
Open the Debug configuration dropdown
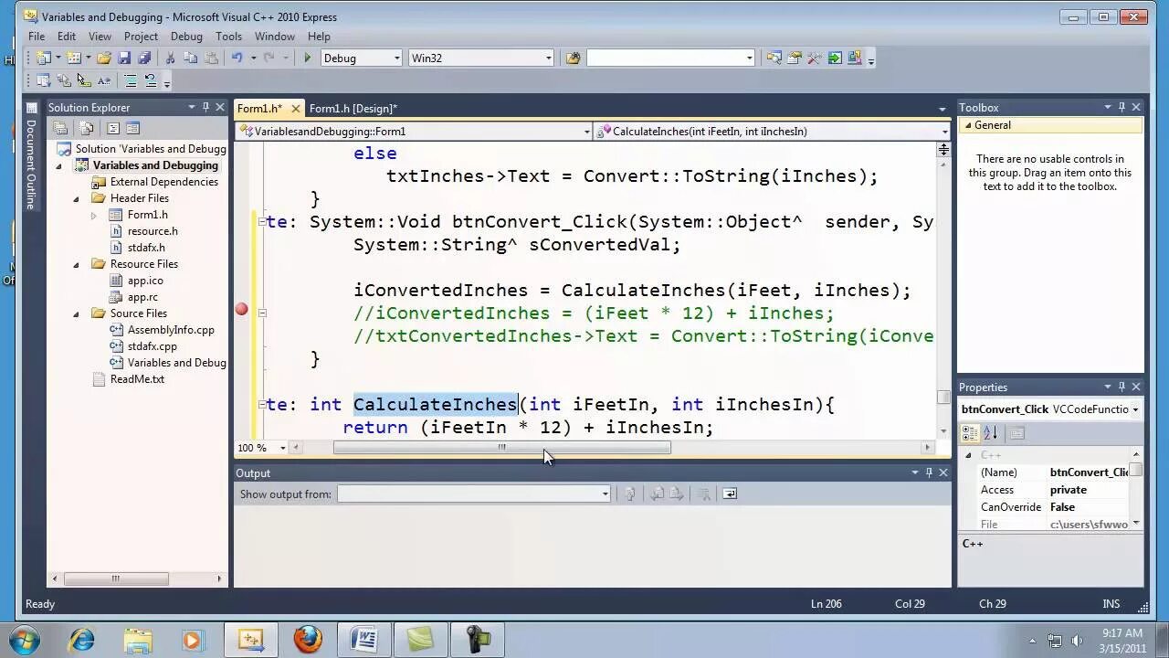click(396, 58)
